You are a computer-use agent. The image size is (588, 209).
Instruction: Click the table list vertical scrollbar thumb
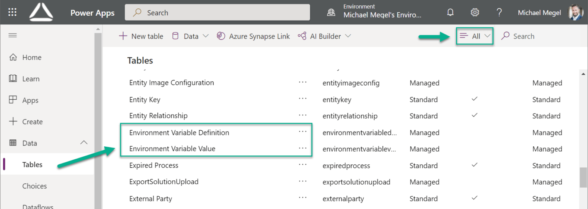click(583, 177)
